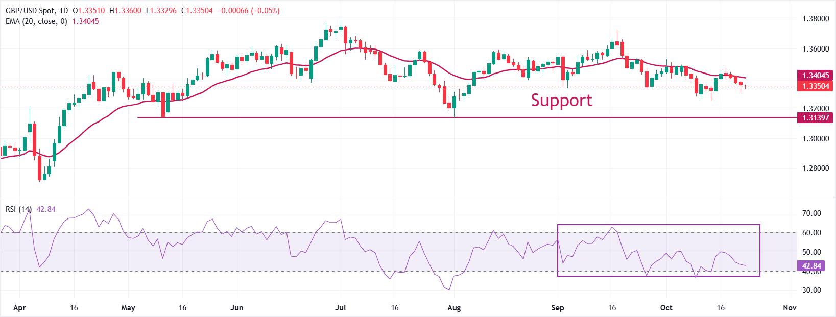This screenshot has width=836, height=317.
Task: Click the Apr label on time axis
Action: click(x=19, y=308)
